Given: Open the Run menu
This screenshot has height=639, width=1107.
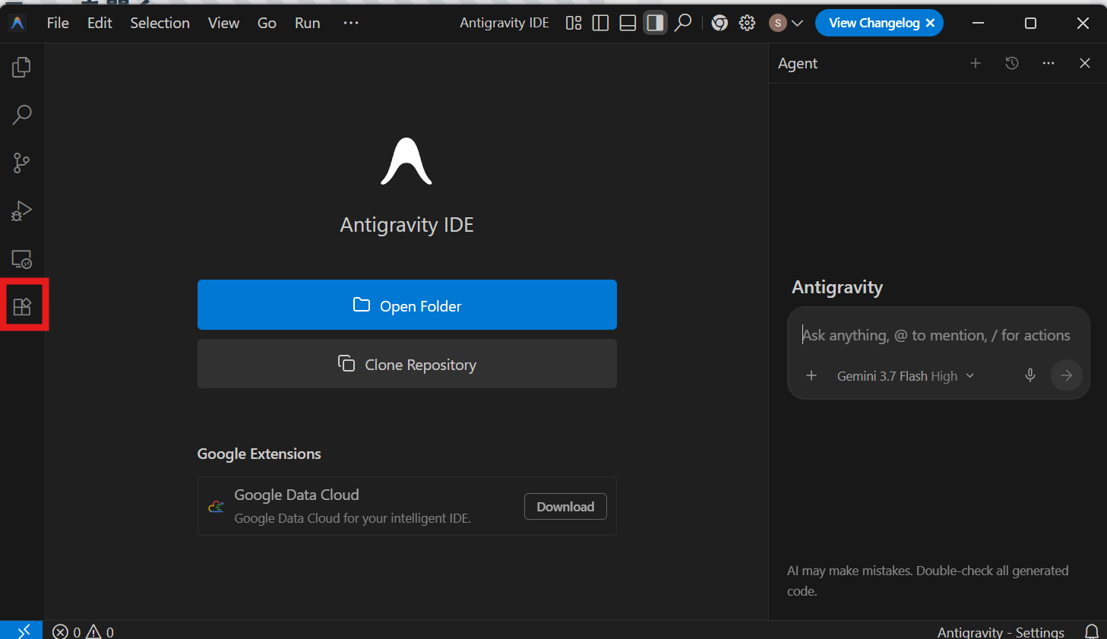Looking at the screenshot, I should 308,23.
